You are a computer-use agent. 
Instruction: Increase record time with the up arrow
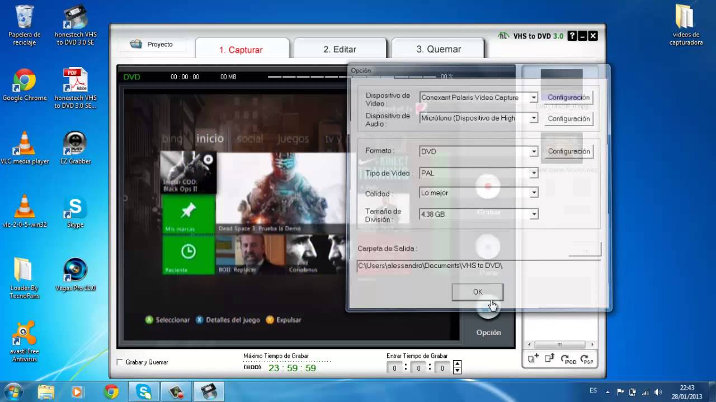[458, 365]
